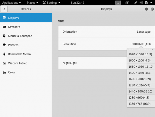
Task: Open the clock Sun 22:49 calendar
Action: pos(77,3)
